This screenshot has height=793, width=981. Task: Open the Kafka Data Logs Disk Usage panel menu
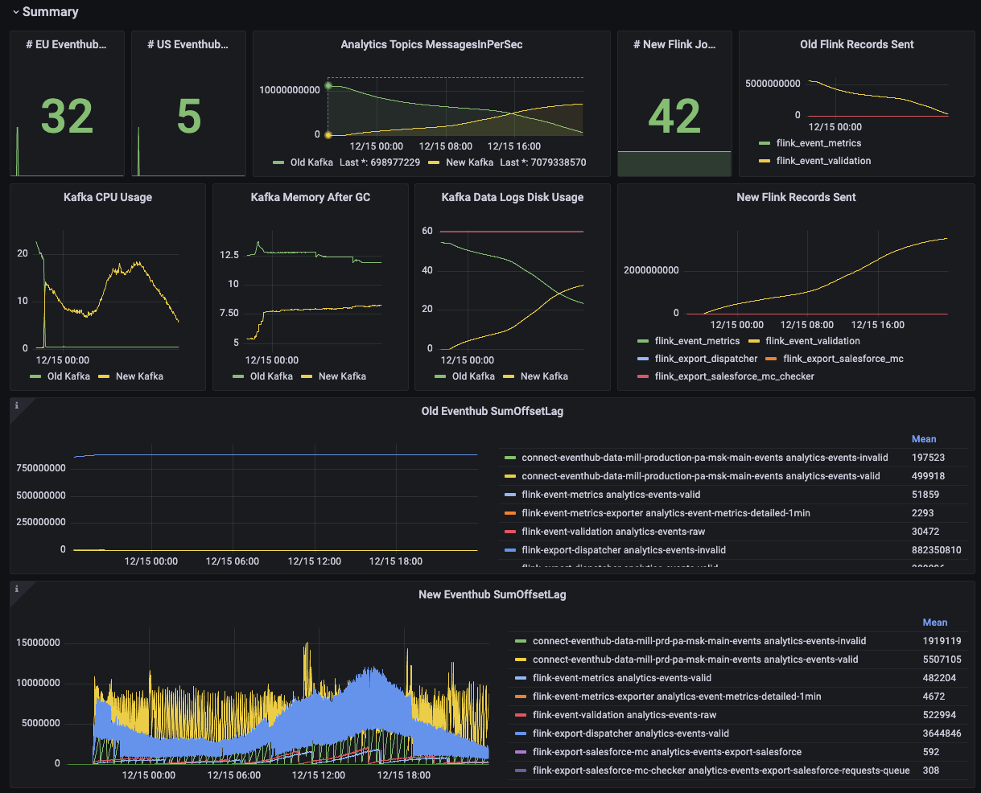pyautogui.click(x=513, y=197)
